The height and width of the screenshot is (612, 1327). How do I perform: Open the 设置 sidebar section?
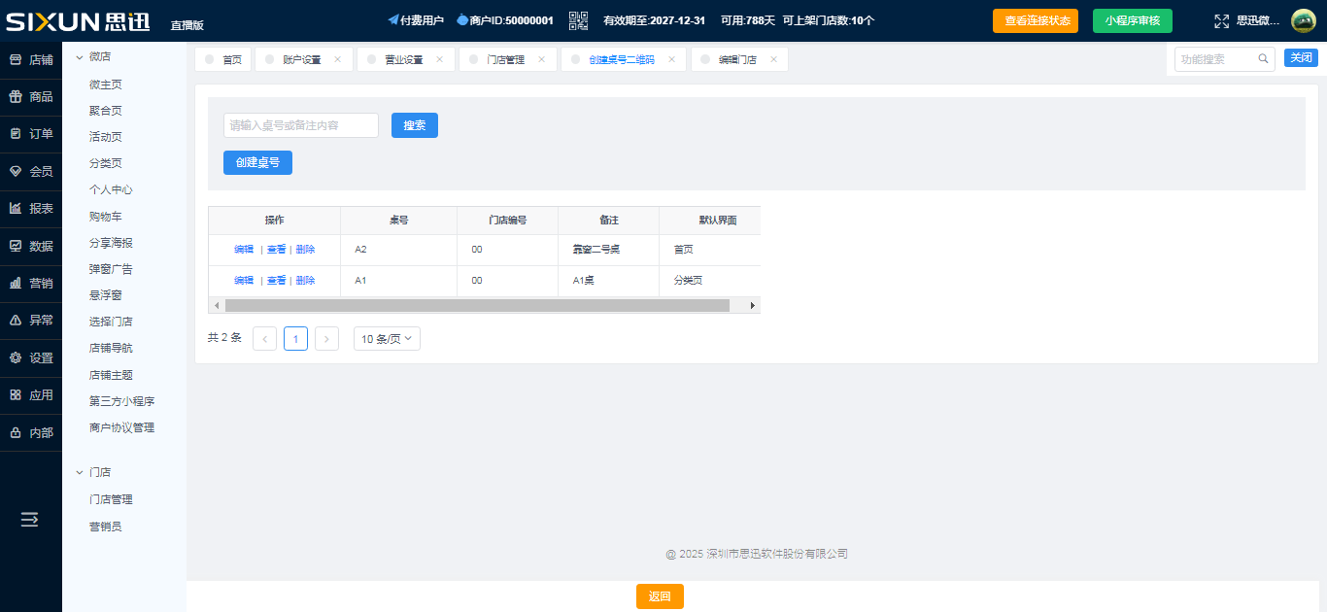31,358
